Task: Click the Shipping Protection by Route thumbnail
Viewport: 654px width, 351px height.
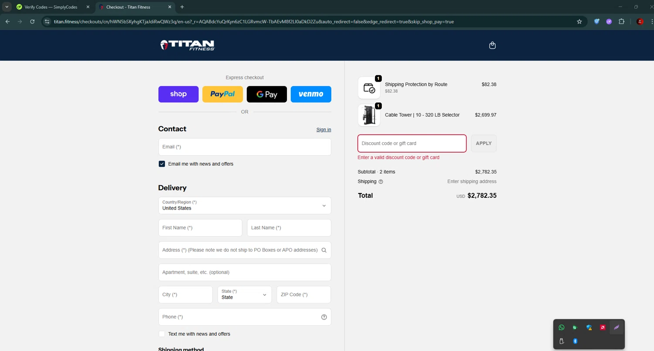Action: tap(369, 88)
